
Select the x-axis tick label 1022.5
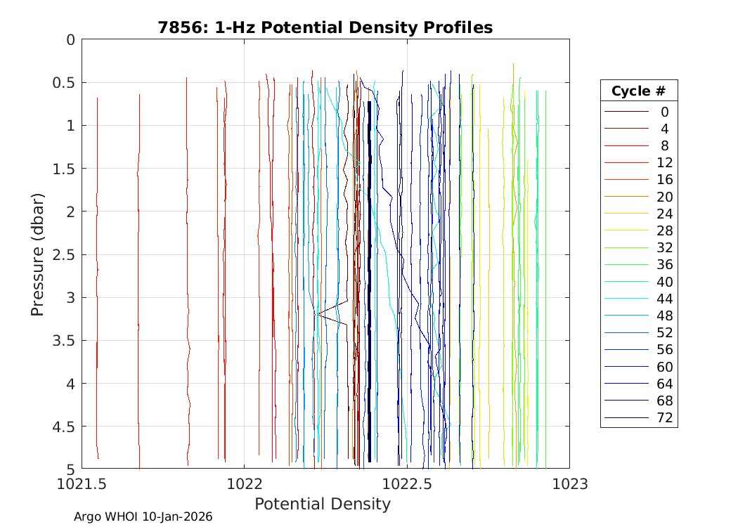click(x=407, y=483)
